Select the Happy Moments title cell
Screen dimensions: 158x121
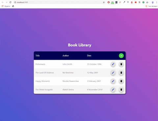[42, 81]
